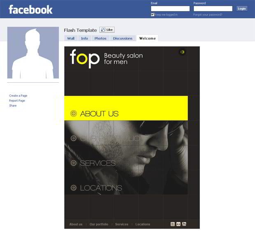This screenshot has width=255, height=234.
Task: Open Forgot your password link
Action: [x=208, y=15]
